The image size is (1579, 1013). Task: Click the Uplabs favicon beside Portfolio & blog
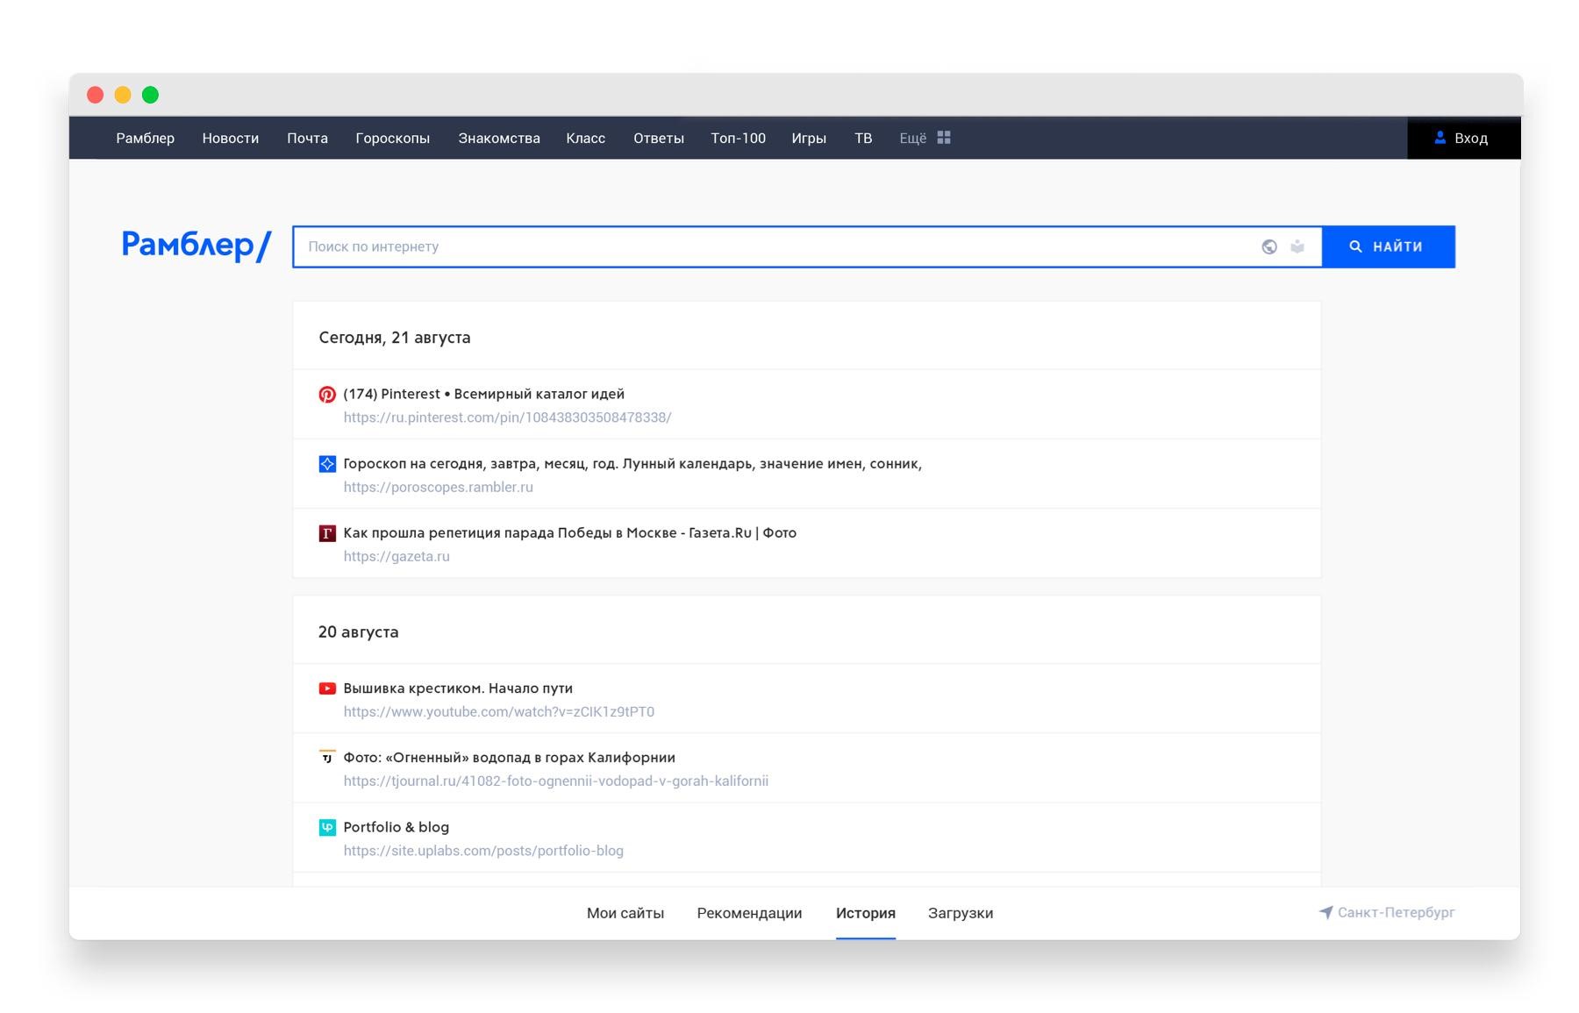327,827
